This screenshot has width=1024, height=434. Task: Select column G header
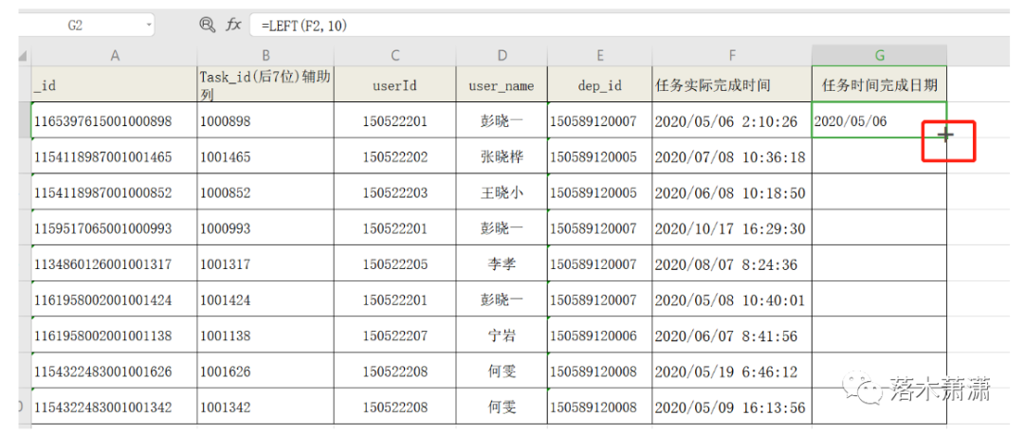pos(880,56)
